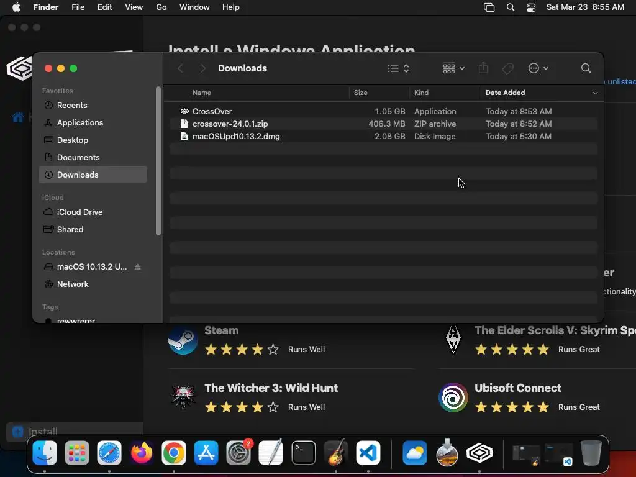Screen dimensions: 636x477
Task: Click the zip archive file icon
Action: pyautogui.click(x=184, y=124)
